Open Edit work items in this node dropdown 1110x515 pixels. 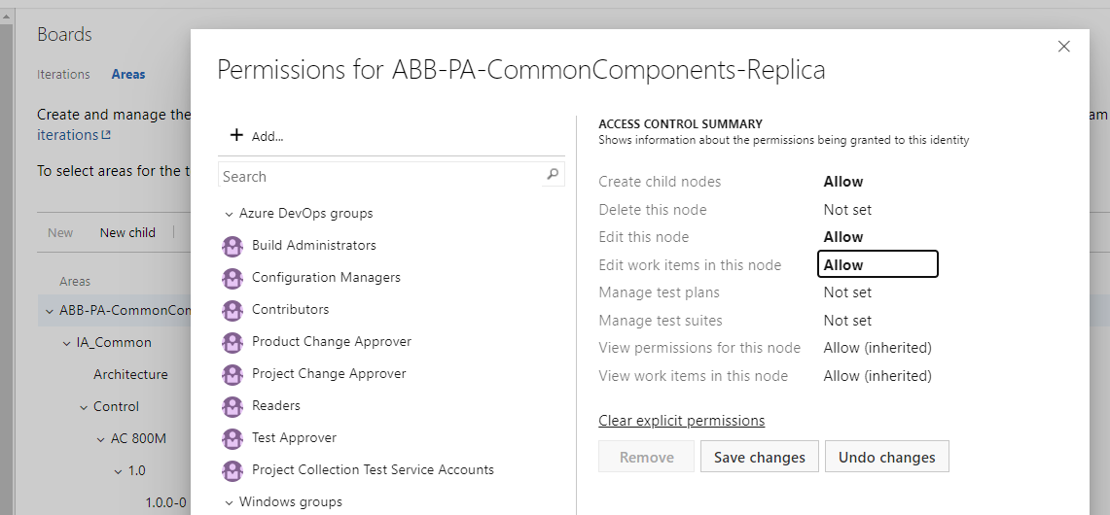tap(877, 264)
